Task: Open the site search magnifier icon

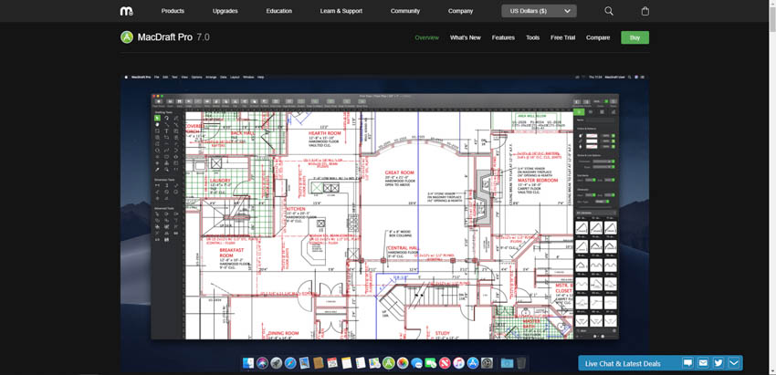Action: click(x=609, y=11)
